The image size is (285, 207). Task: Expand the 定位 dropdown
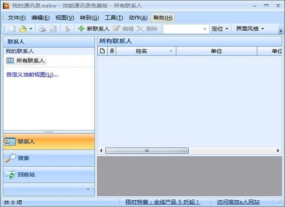tap(220, 28)
